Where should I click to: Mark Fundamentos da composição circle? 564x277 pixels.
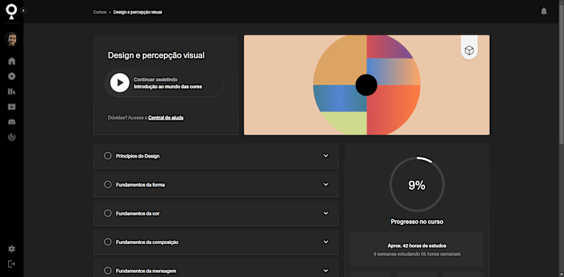(108, 242)
